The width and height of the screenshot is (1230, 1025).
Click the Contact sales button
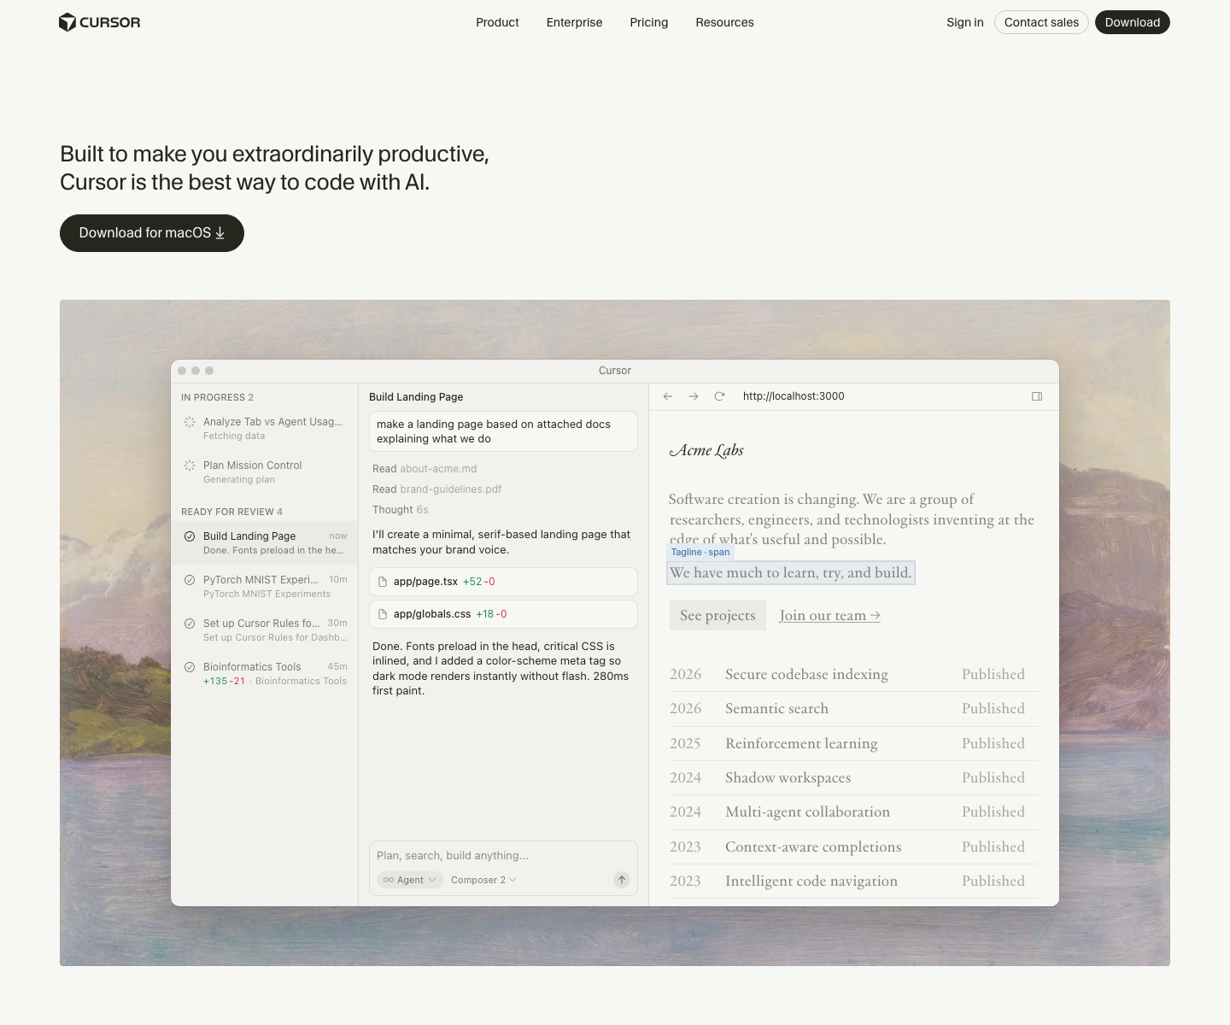pyautogui.click(x=1041, y=22)
